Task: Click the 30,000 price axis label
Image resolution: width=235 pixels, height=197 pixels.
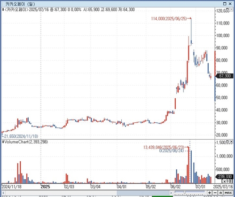Action: click(x=222, y=123)
